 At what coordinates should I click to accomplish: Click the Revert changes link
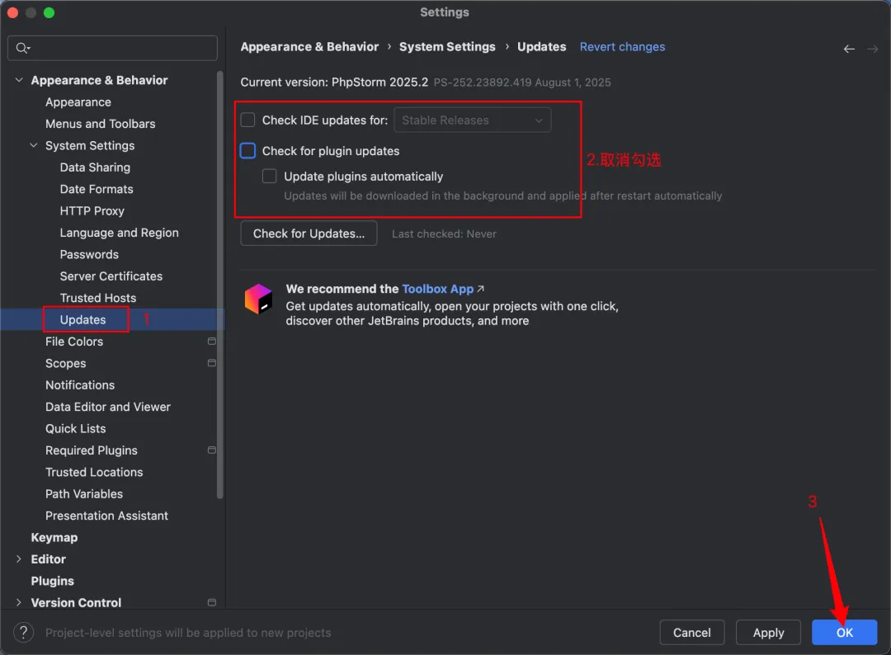(x=622, y=46)
